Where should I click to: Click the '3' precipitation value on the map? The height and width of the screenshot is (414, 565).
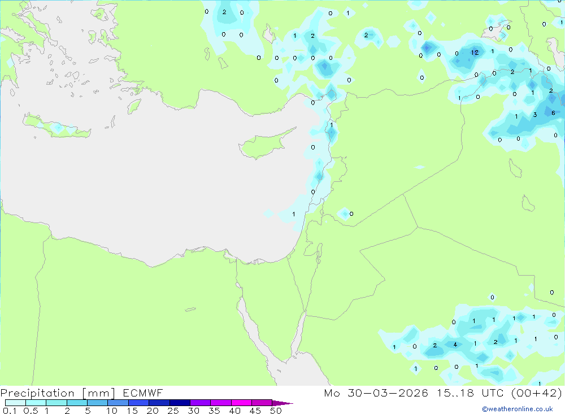[x=535, y=115]
